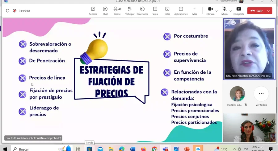Click the slide title 'Estrategias de fijación de precios'
Viewport: 278px width, 151px height.
point(112,82)
